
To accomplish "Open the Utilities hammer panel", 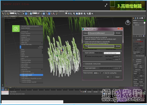I will [x=144, y=18].
